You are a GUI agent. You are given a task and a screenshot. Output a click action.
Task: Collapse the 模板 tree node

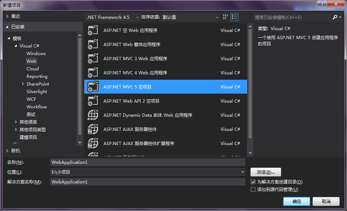(x=9, y=38)
